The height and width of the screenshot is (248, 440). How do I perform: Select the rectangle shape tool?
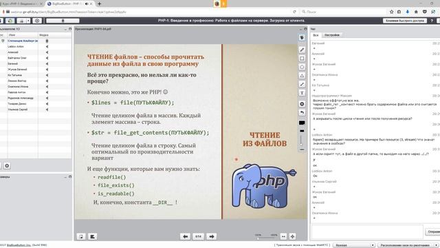pos(302,59)
